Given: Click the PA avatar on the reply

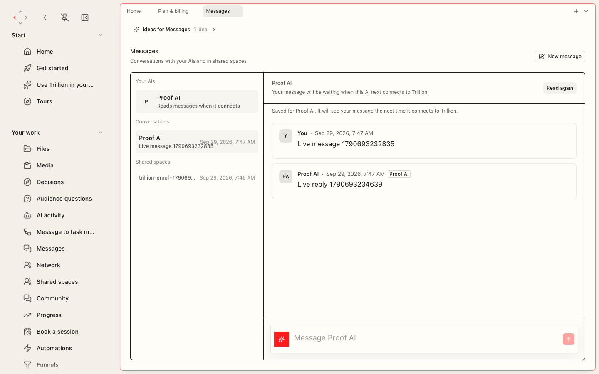Looking at the screenshot, I should click(286, 177).
